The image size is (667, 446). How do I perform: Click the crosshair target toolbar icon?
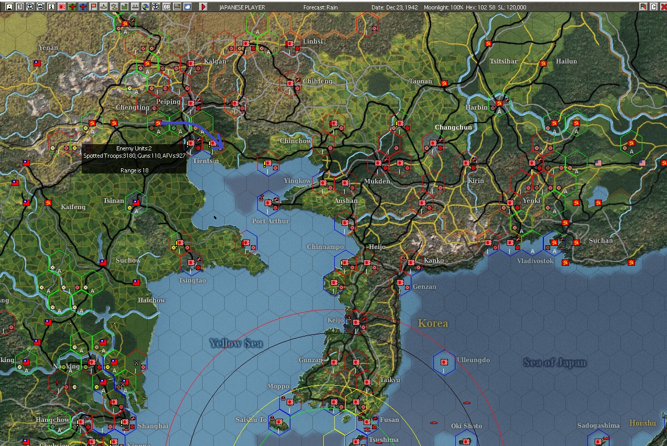click(x=156, y=7)
